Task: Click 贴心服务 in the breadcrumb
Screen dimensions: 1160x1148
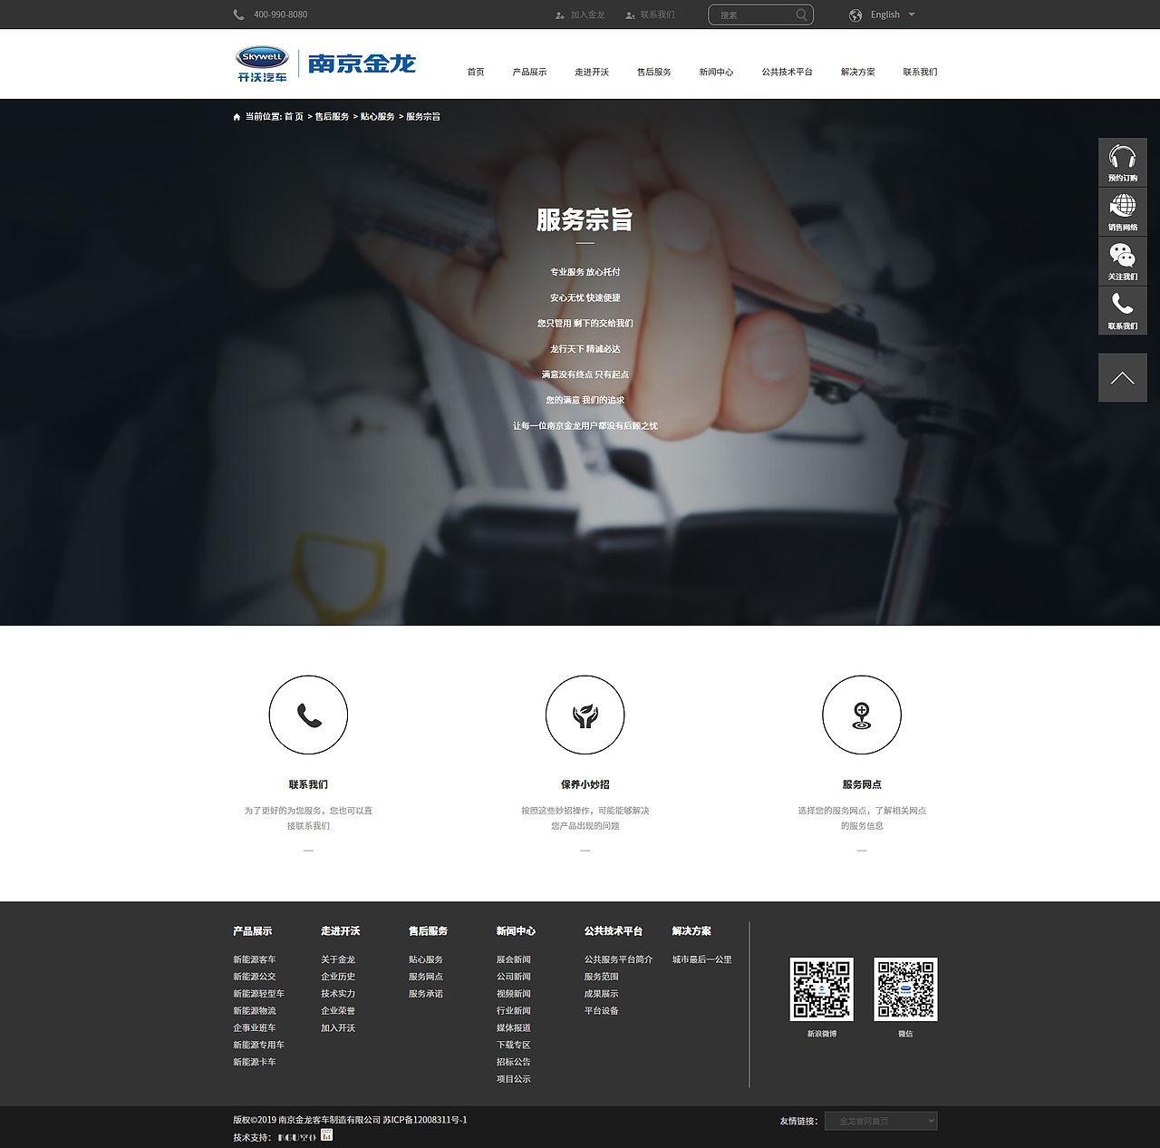Action: click(x=378, y=117)
